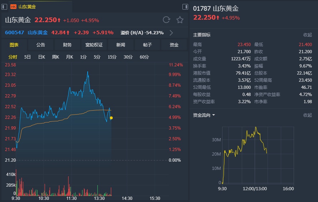This screenshot has height=202, width=318.
Task: Open A-share details chevron arrow
Action: 171,33
